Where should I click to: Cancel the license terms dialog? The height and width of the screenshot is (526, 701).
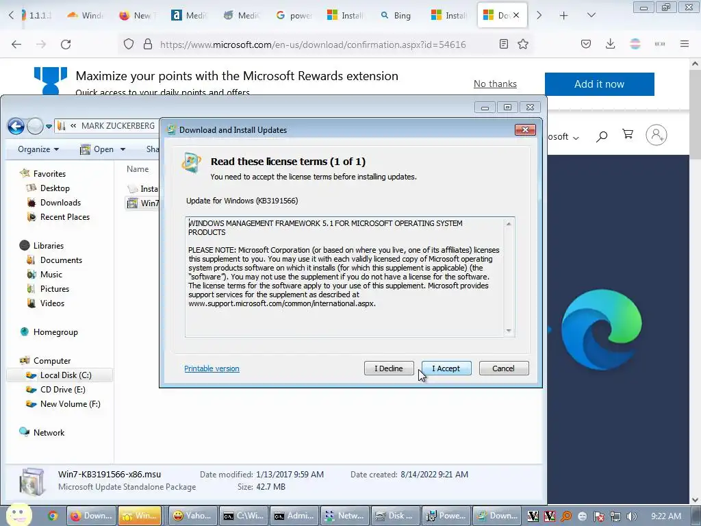pos(503,368)
